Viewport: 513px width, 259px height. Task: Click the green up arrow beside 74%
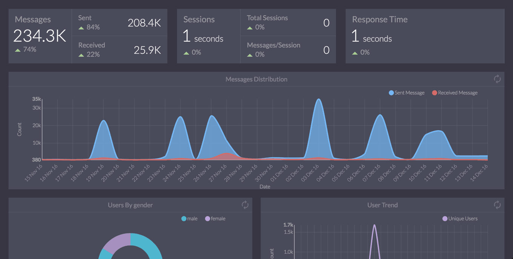[x=18, y=50]
